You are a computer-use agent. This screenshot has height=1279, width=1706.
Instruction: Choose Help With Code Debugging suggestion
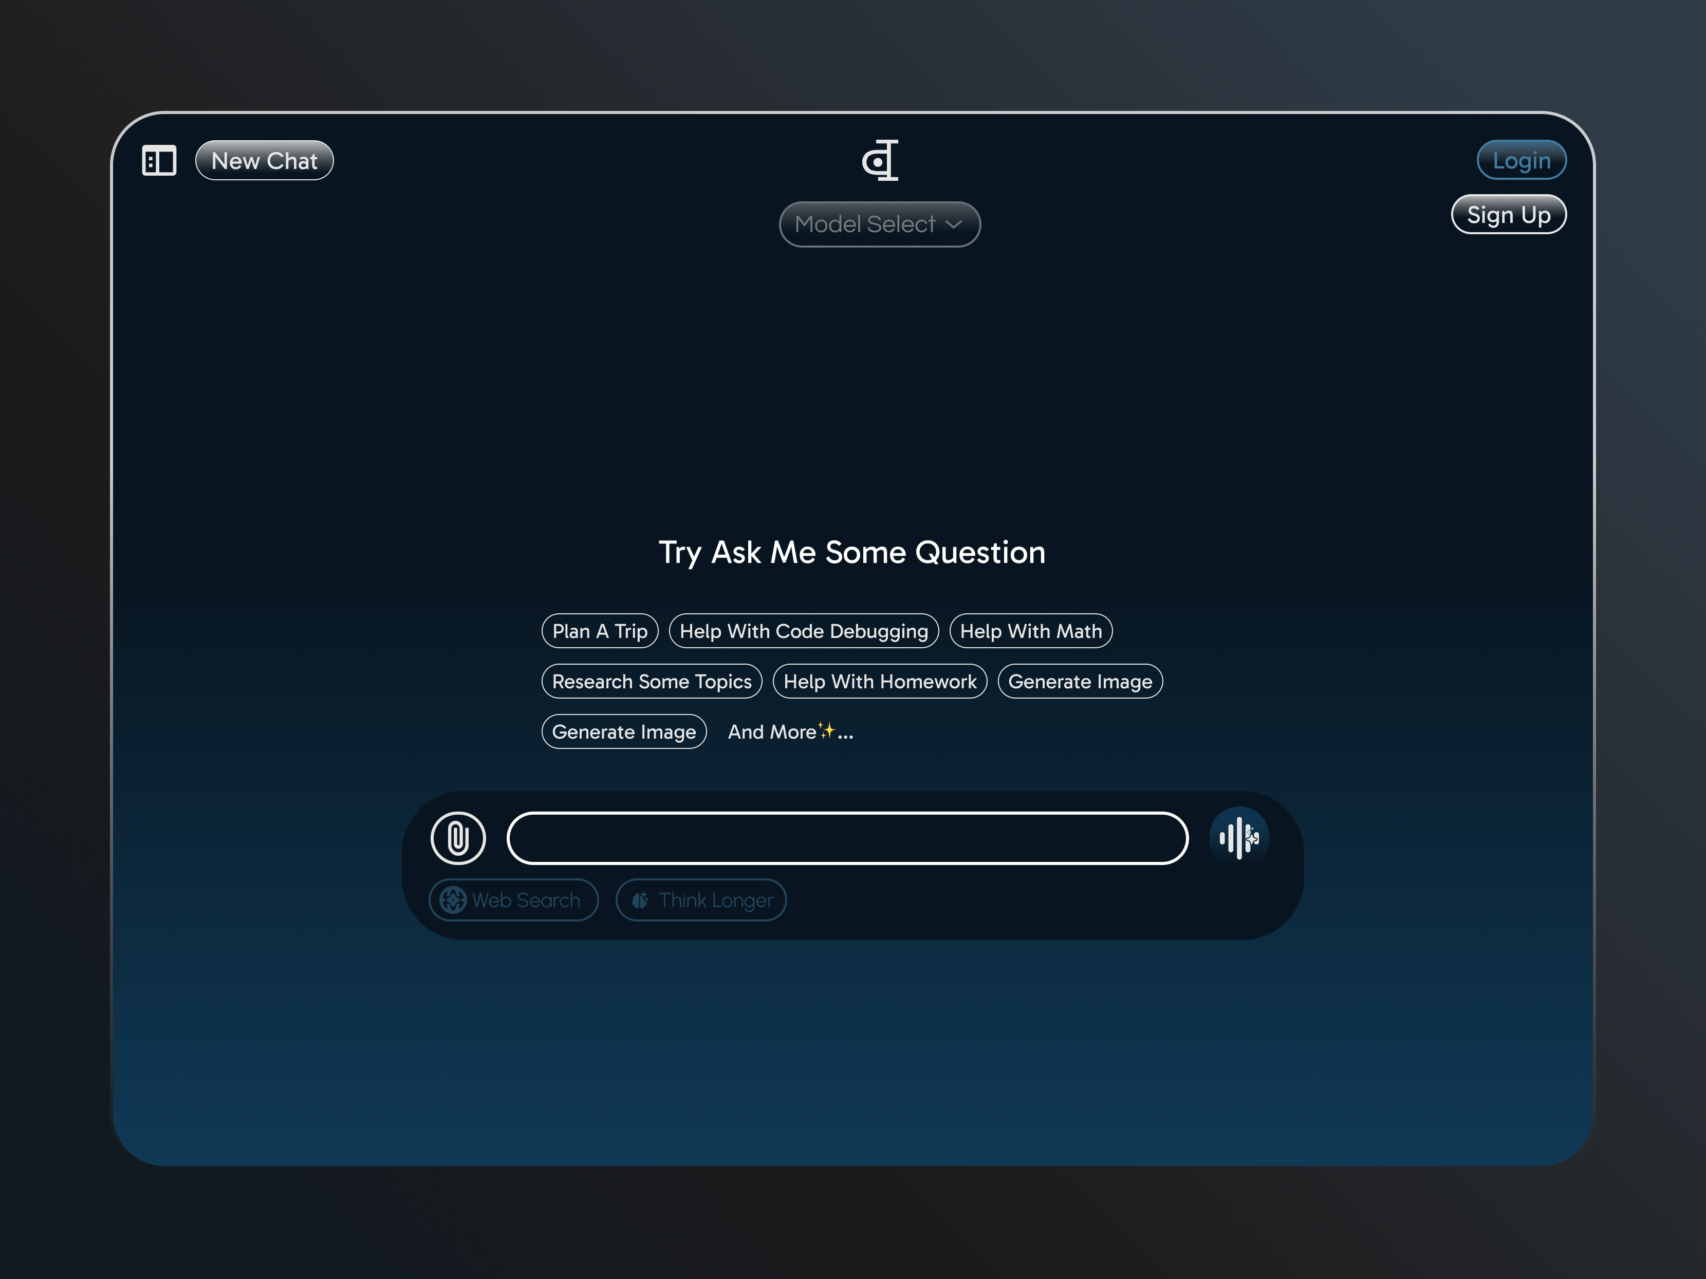point(804,631)
